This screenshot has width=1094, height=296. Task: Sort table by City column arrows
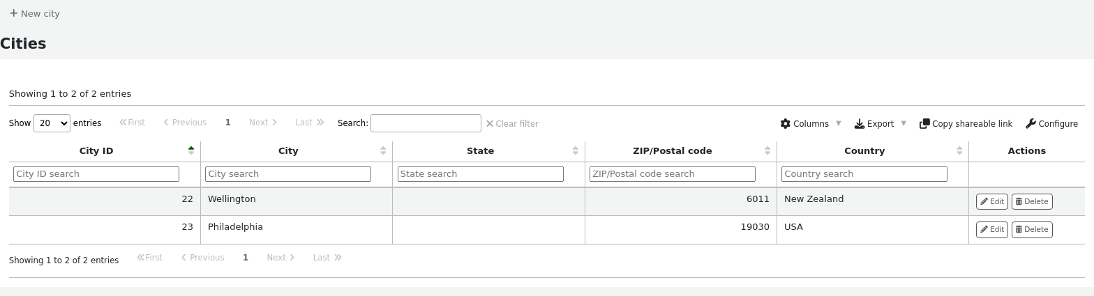point(383,150)
